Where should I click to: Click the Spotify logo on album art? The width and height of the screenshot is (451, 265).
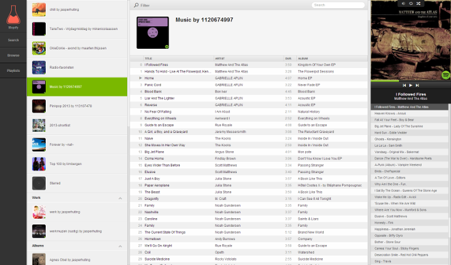[x=445, y=75]
